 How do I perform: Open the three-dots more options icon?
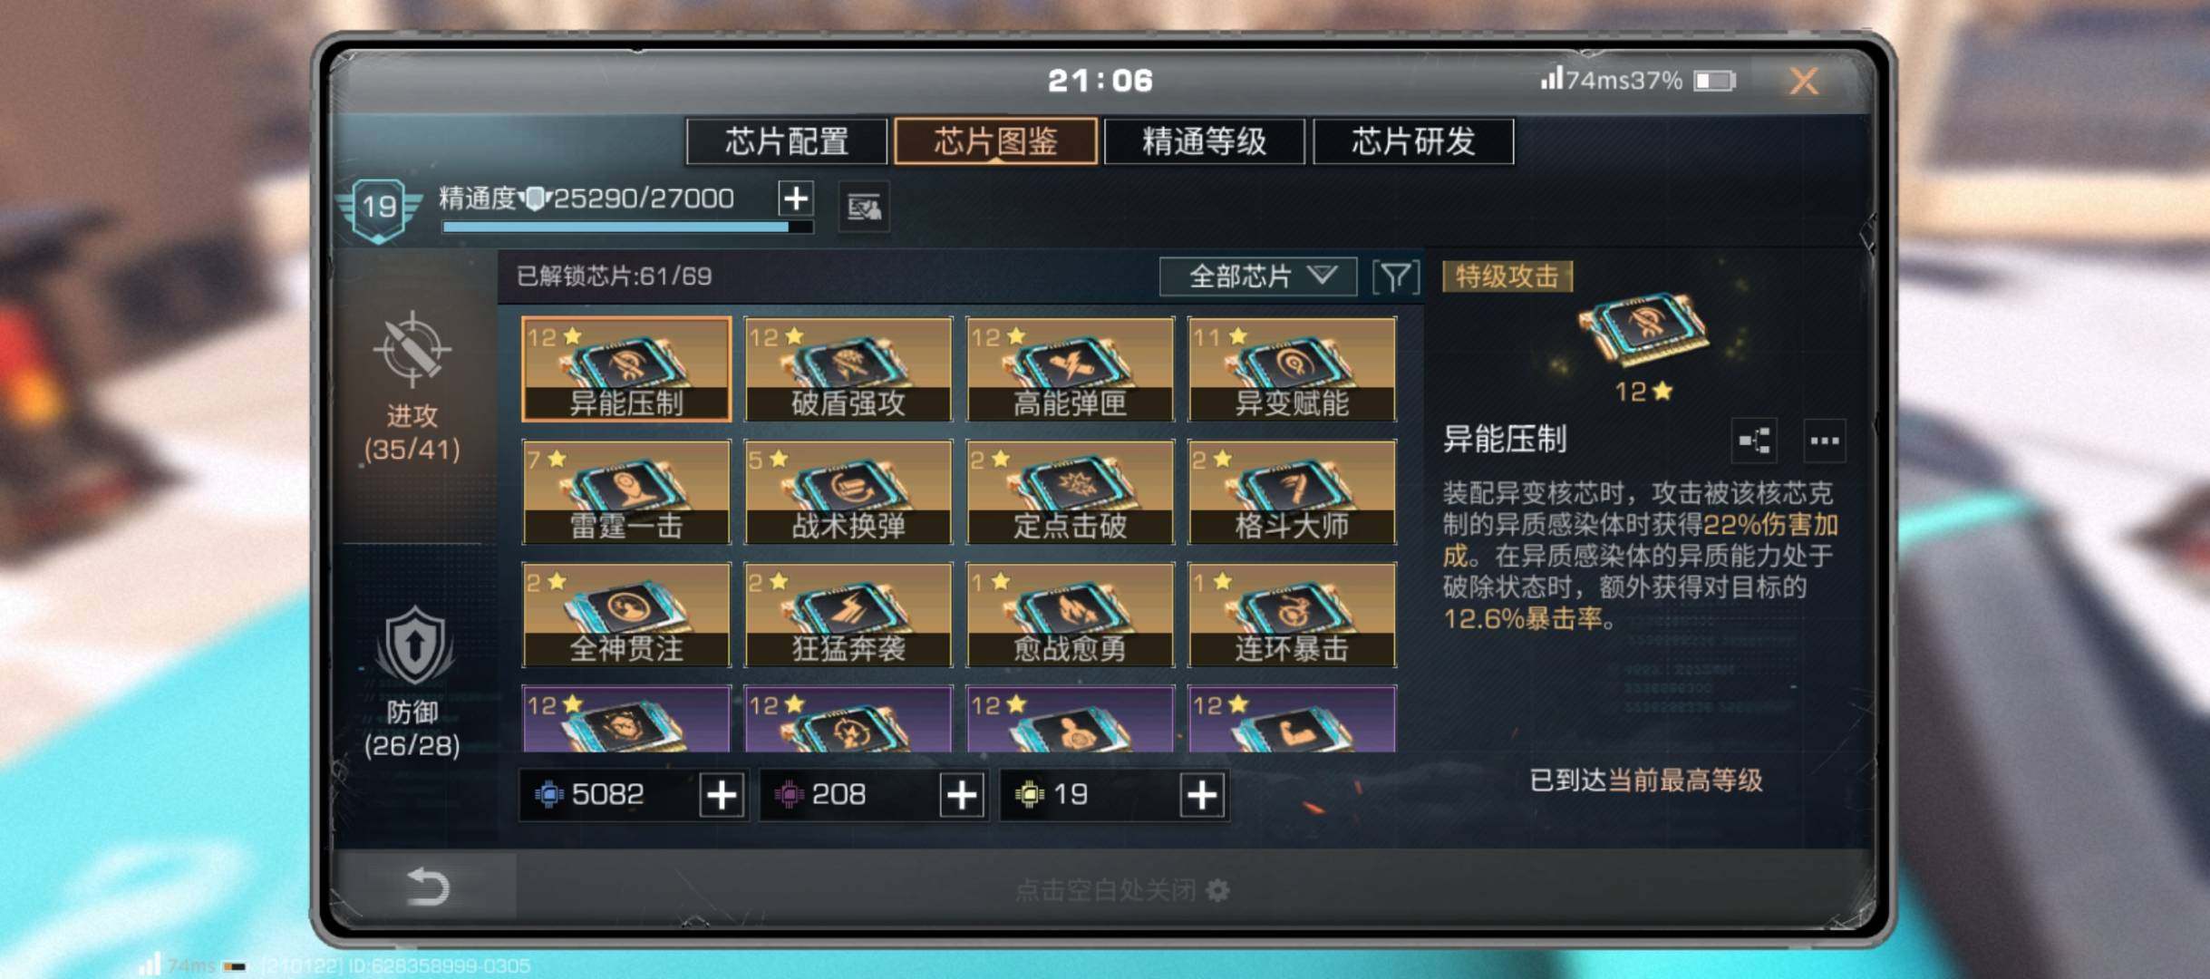coord(1824,441)
